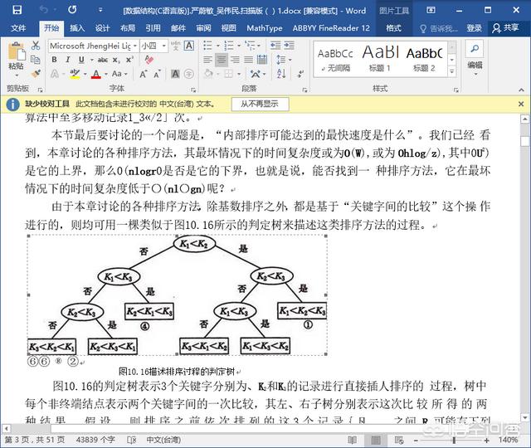Apply the 标题 2 style
Viewport: 531px width, 448px height.
click(x=424, y=60)
